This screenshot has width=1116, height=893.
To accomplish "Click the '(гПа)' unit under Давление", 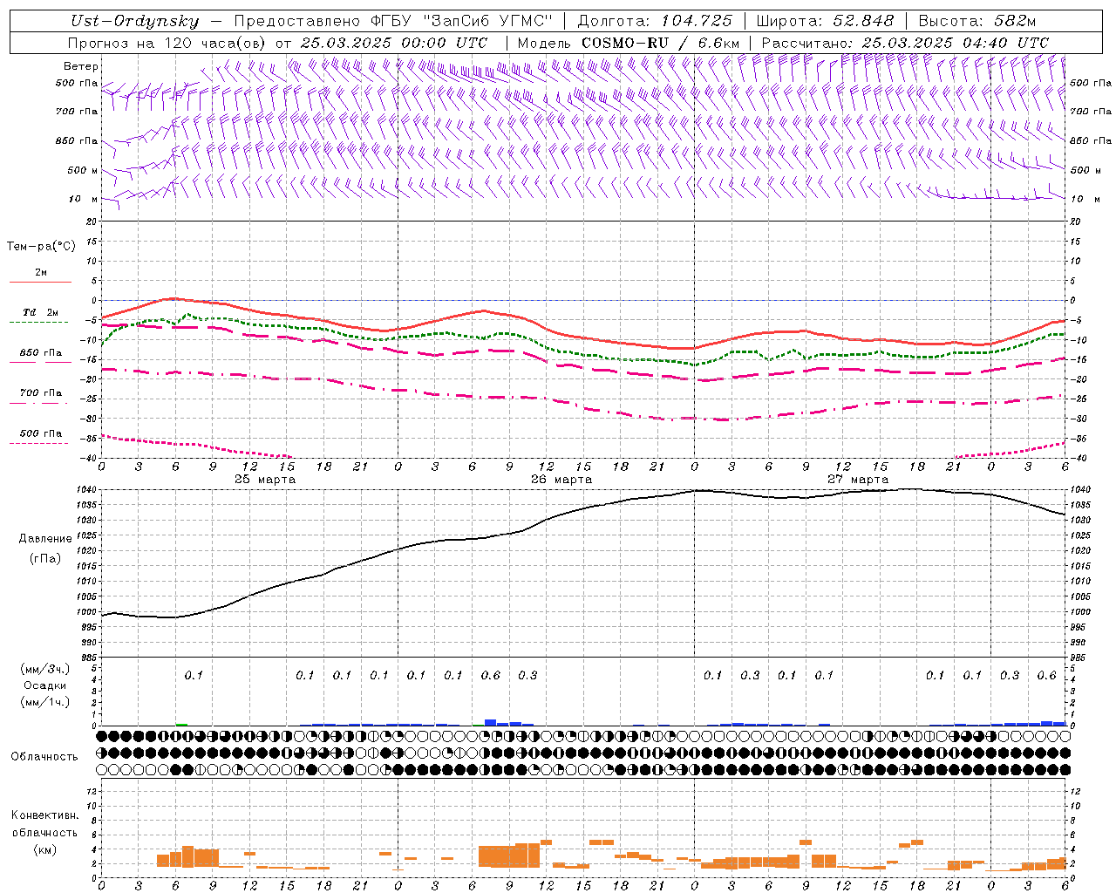I will [x=45, y=558].
